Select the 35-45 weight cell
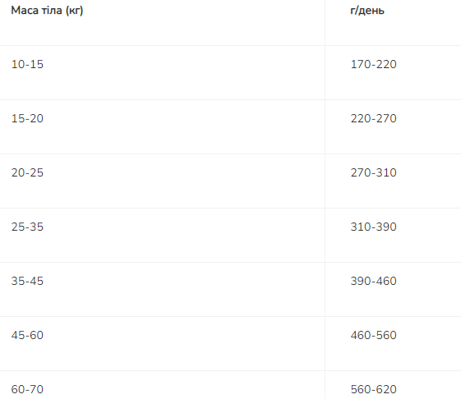Image resolution: width=461 pixels, height=399 pixels. tap(27, 281)
